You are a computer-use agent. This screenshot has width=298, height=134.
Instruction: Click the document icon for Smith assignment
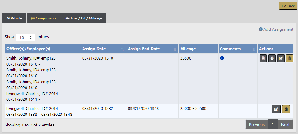click(263, 58)
